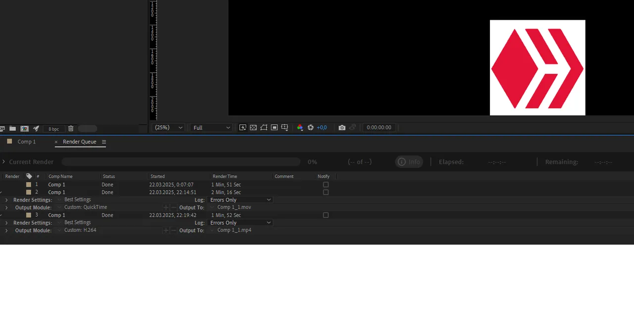Open Best Settings link for item 3

[77, 222]
